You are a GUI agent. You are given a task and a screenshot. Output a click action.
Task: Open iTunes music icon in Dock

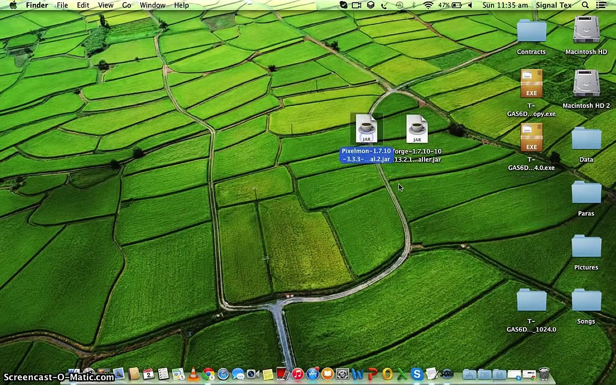(298, 374)
